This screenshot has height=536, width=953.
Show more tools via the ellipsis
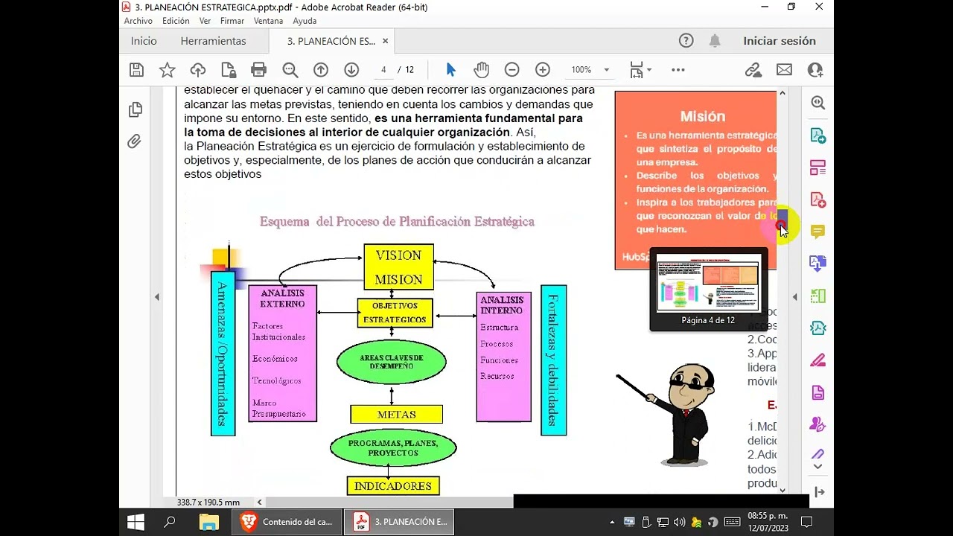678,70
